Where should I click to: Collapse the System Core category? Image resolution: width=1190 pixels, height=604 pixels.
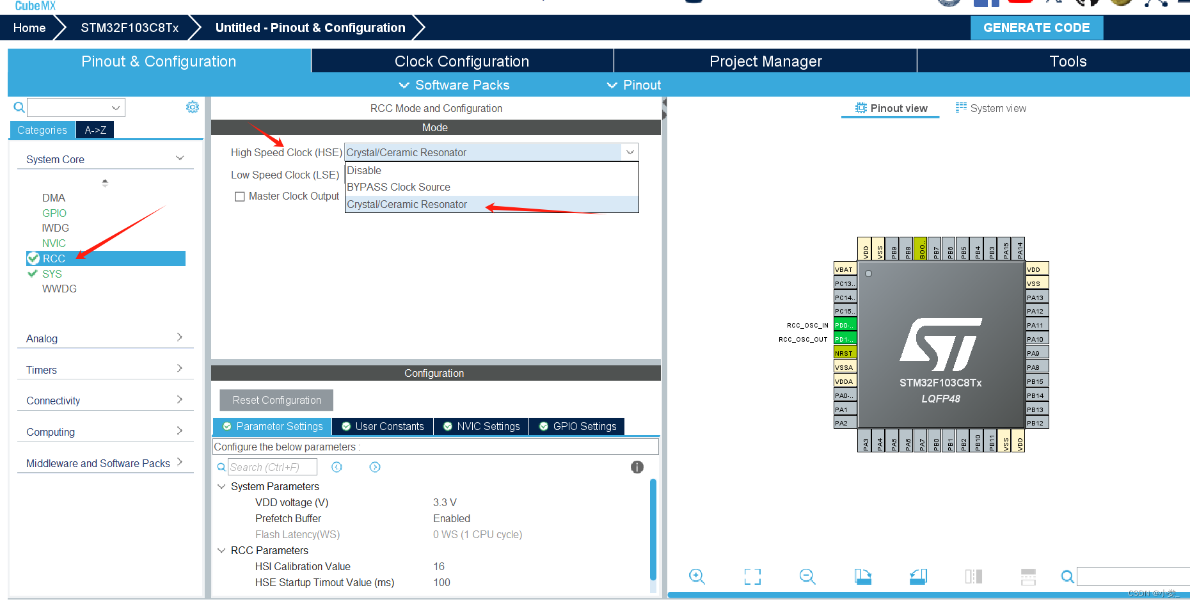[x=180, y=159]
